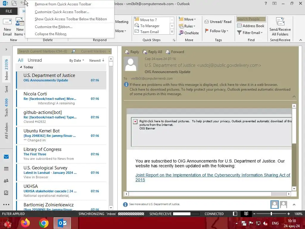The image size is (305, 229).
Task: Click the search magnifier icon
Action: point(74,51)
